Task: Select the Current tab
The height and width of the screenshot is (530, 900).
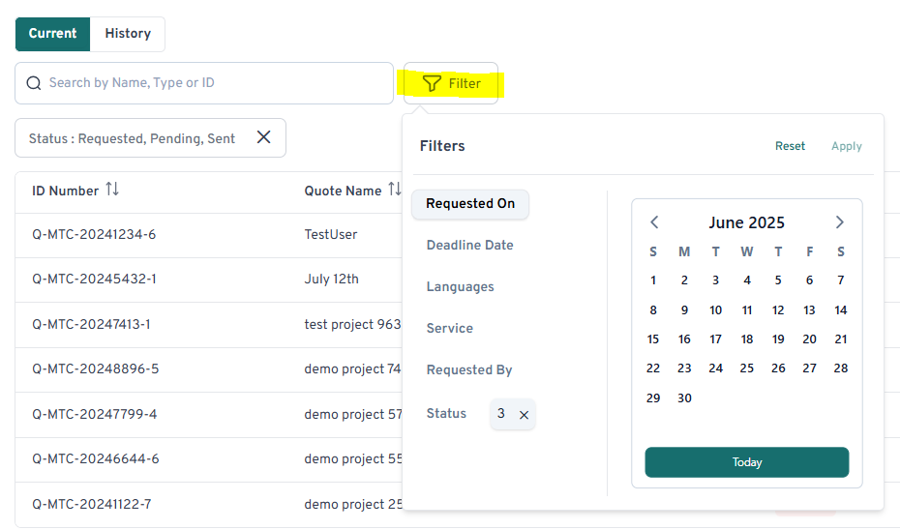Action: coord(52,34)
